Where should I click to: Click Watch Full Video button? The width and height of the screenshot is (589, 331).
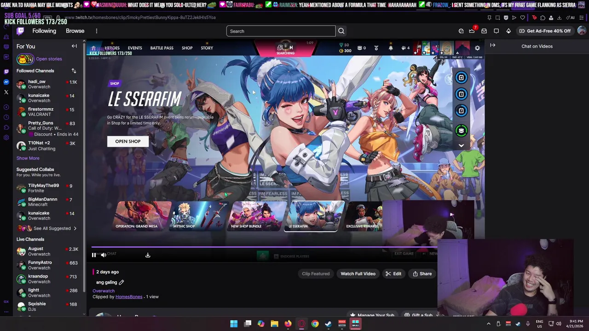(x=358, y=274)
